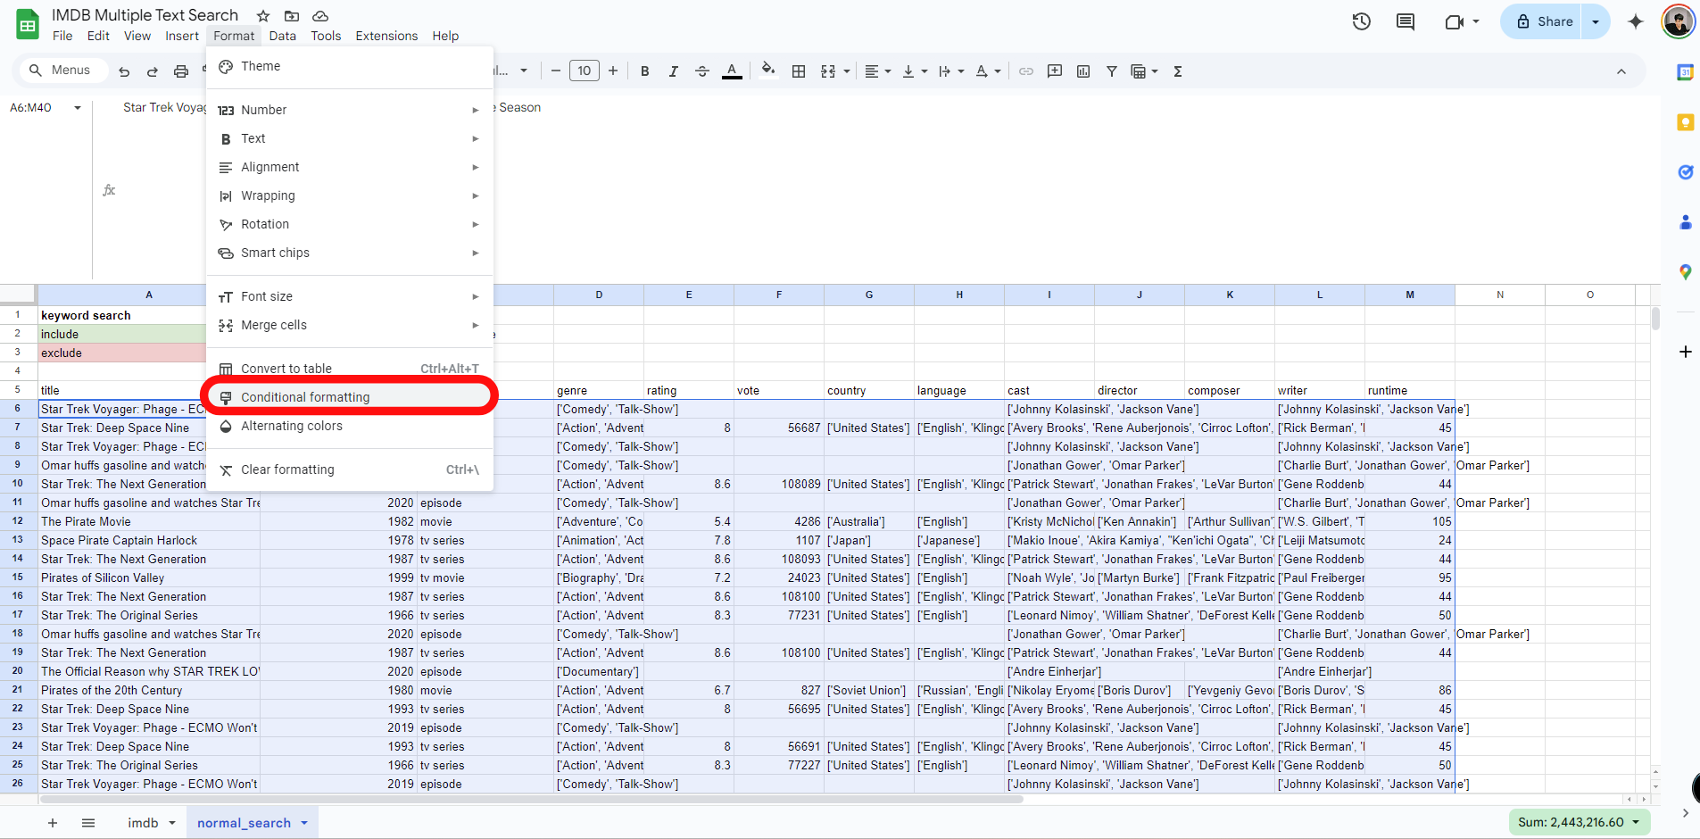The width and height of the screenshot is (1700, 839).
Task: View the cloud document status
Action: pos(320,16)
